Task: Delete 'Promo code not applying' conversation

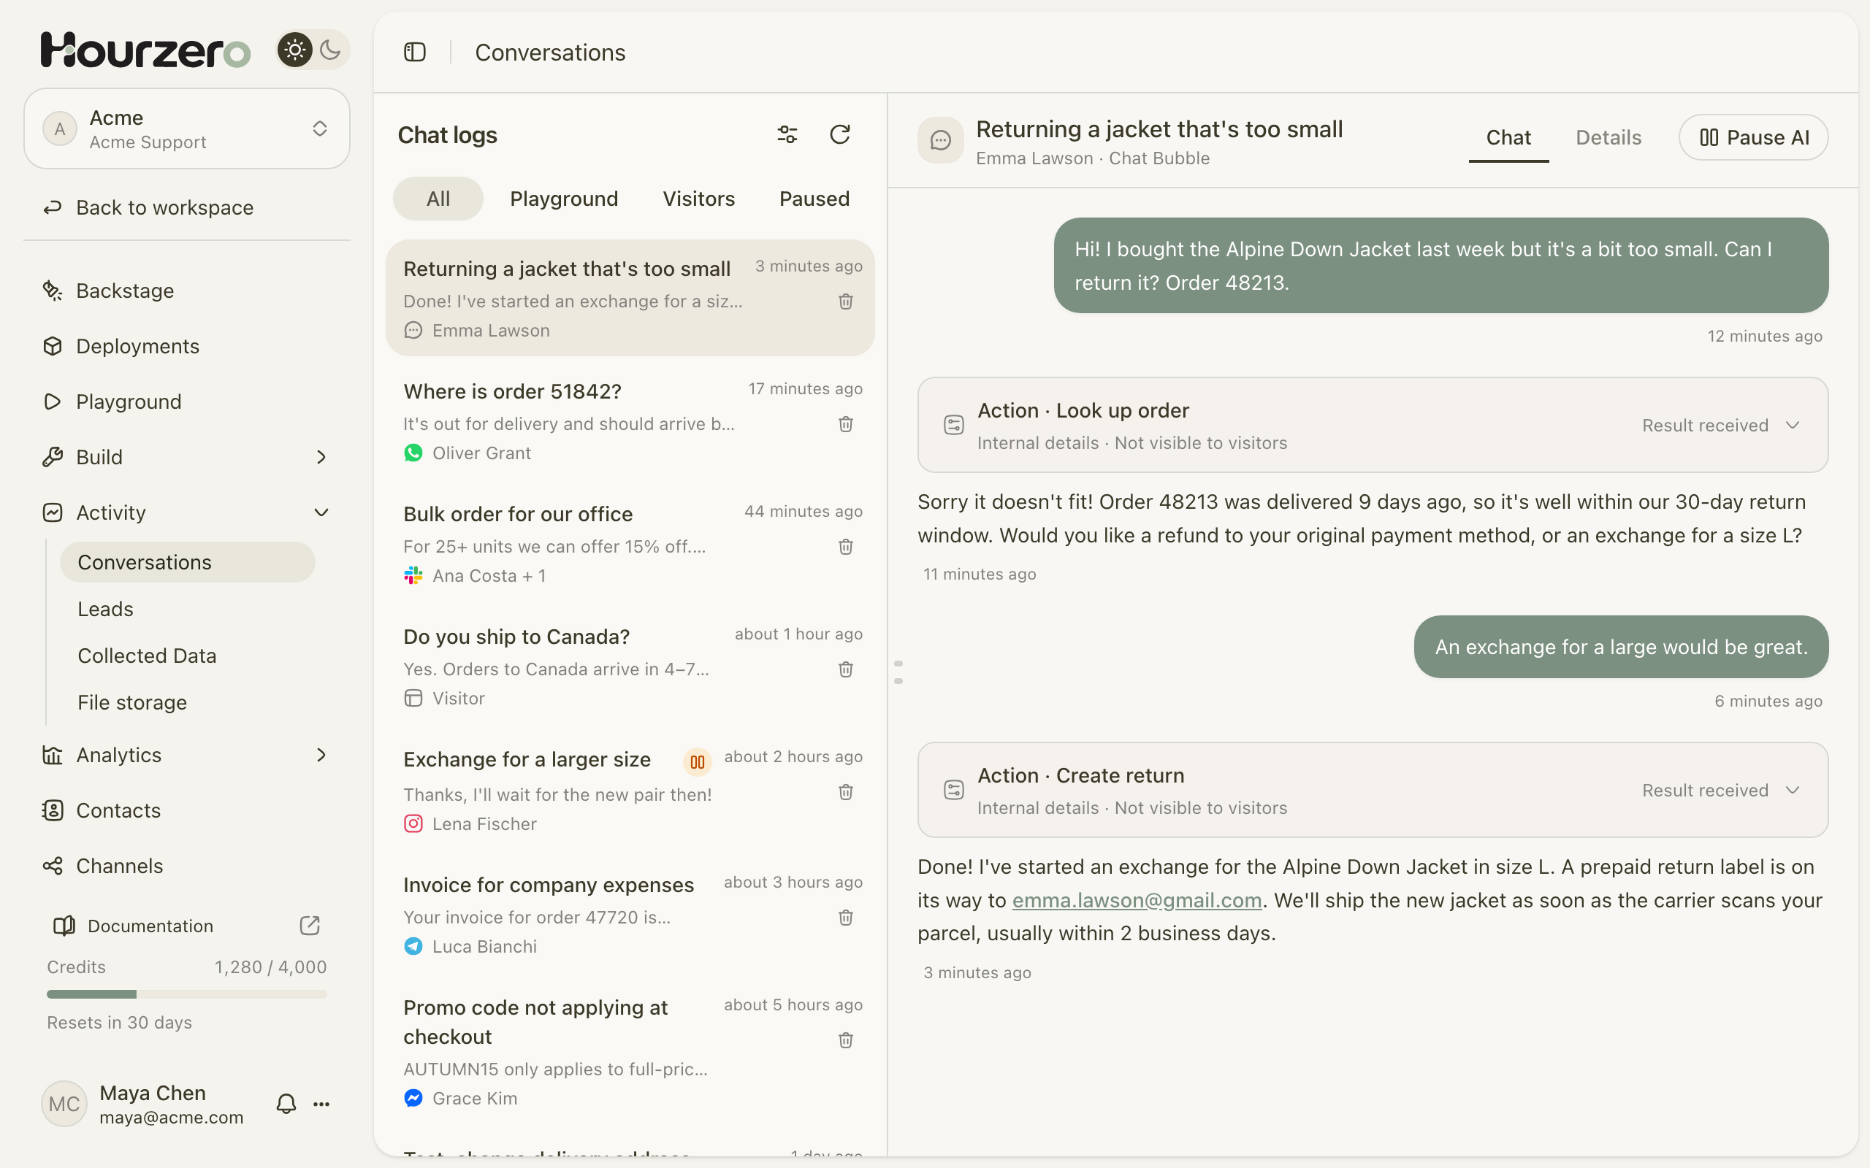Action: point(846,1040)
